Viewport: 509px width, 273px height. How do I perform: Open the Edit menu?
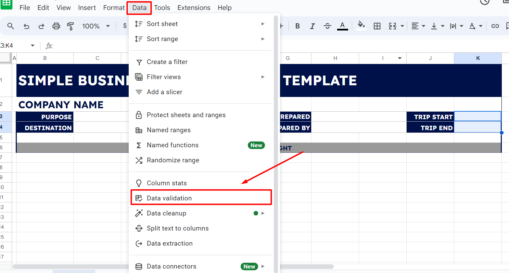pos(43,8)
